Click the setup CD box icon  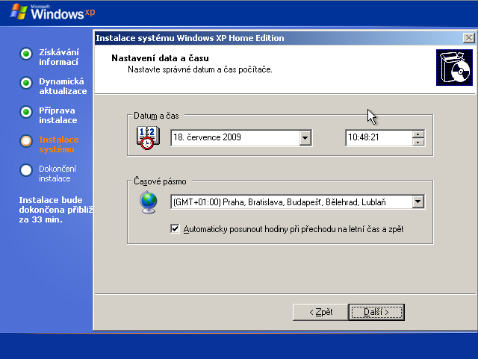(454, 67)
